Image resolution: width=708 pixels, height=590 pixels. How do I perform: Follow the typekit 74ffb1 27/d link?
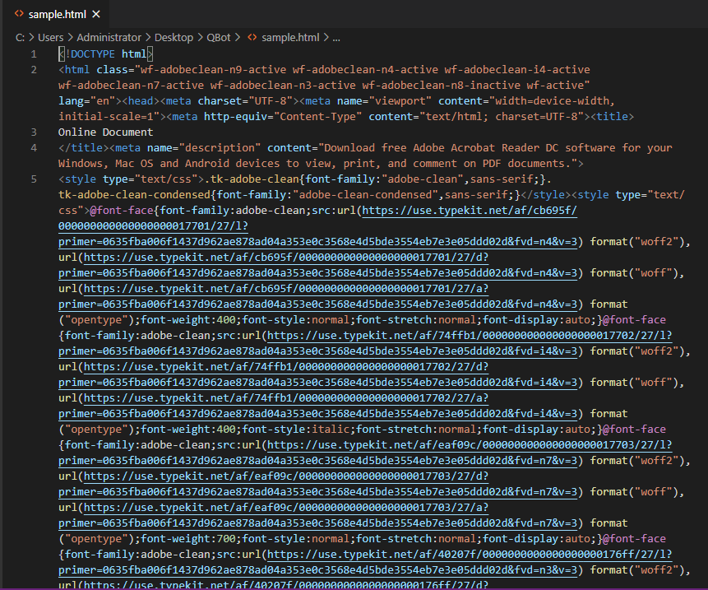click(x=317, y=374)
